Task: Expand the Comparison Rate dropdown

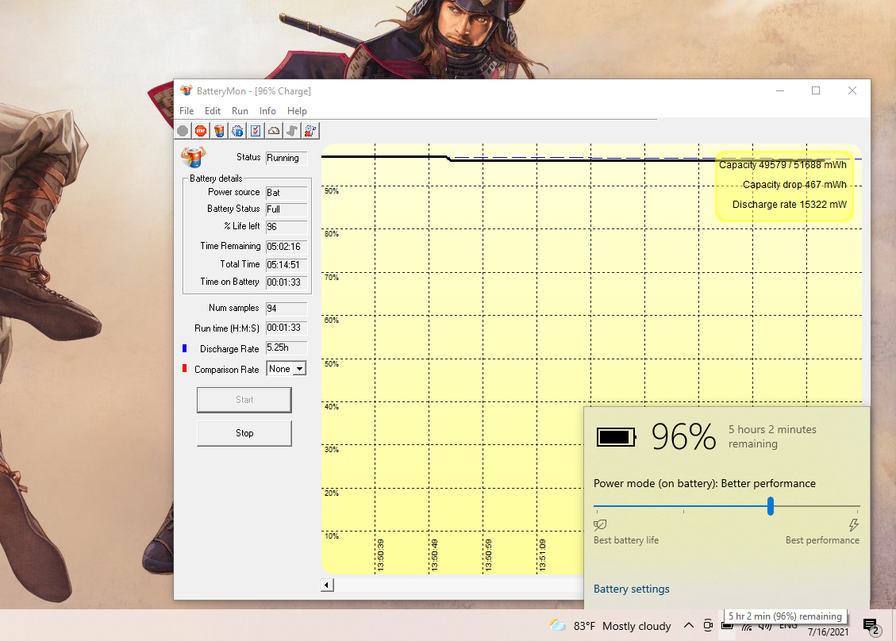Action: coord(299,369)
